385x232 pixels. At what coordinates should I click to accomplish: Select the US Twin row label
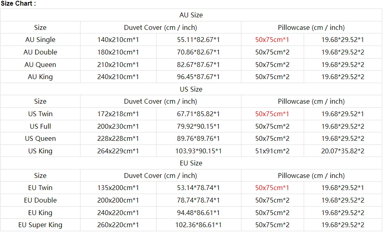click(40, 114)
